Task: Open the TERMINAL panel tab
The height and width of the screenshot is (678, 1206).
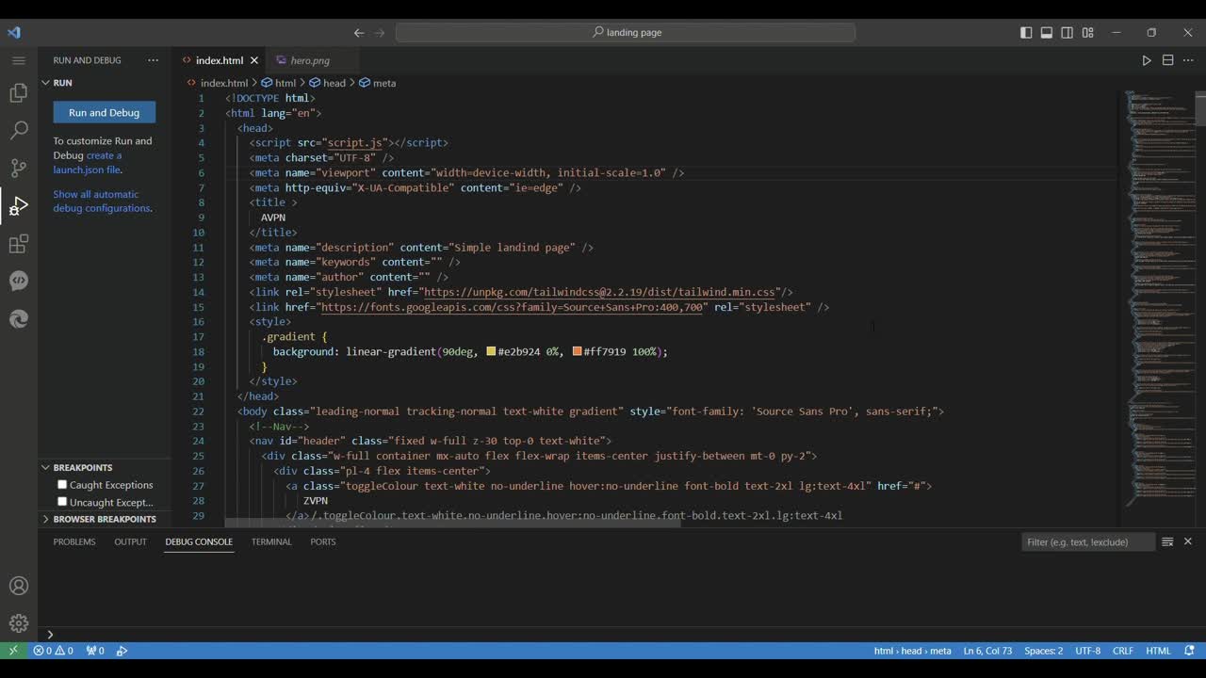Action: (x=271, y=541)
